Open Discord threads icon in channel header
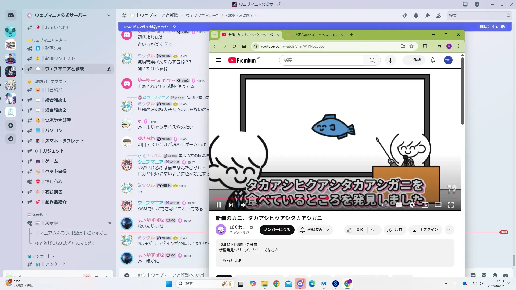Viewport: 516px width, 290px height. pyautogui.click(x=404, y=16)
